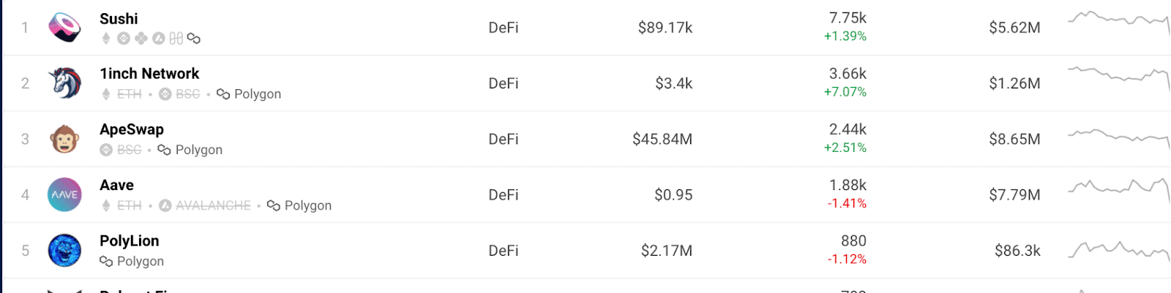Open the Sushi dapp logo
This screenshot has width=1171, height=293.
coord(64,27)
